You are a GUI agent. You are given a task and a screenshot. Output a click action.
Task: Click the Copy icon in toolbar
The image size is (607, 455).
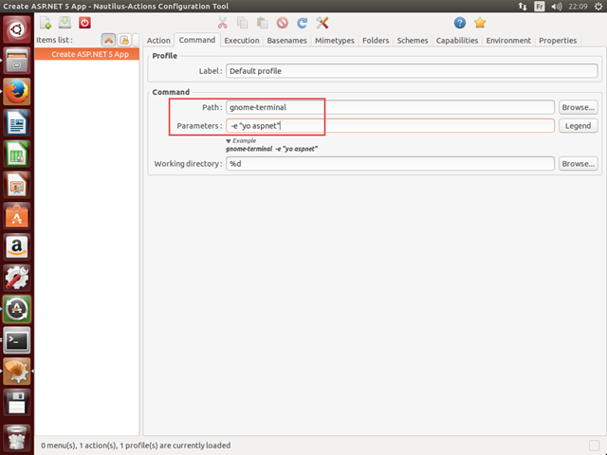point(243,23)
